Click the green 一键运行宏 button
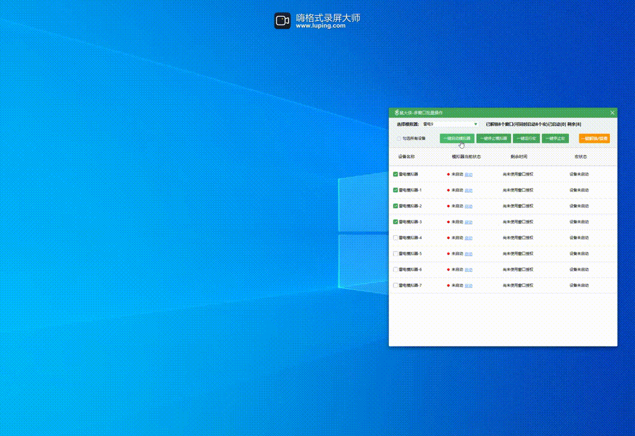Image resolution: width=635 pixels, height=436 pixels. (x=526, y=138)
